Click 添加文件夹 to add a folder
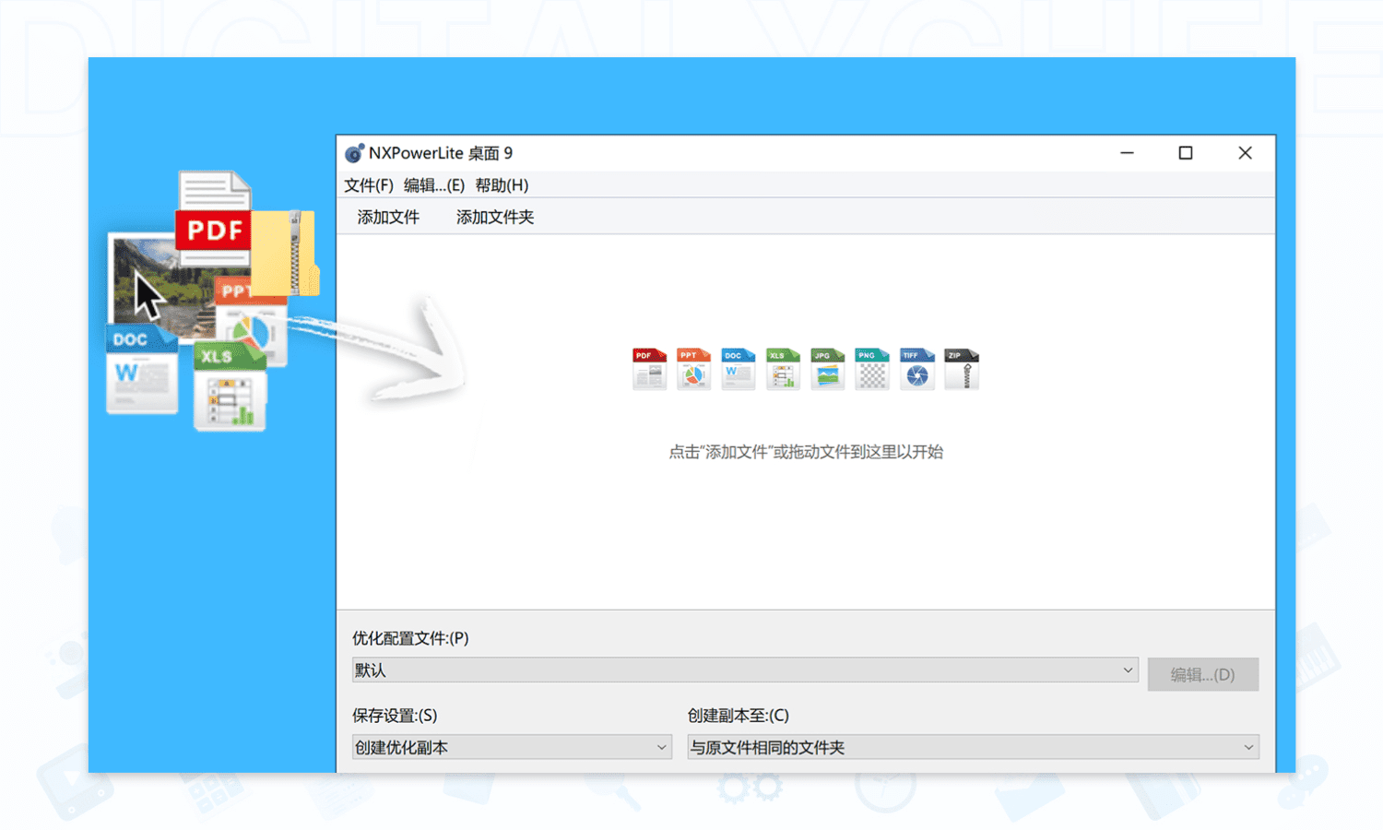The image size is (1383, 830). [x=495, y=217]
